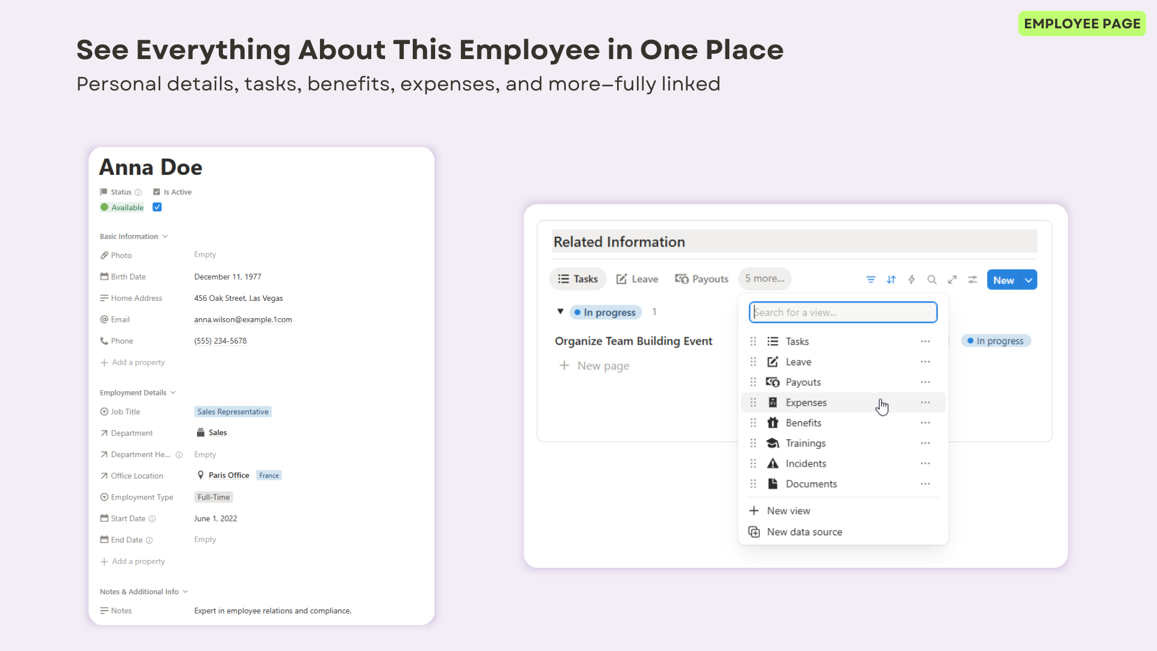Collapse the Basic Information section
This screenshot has height=651, width=1157.
click(165, 236)
